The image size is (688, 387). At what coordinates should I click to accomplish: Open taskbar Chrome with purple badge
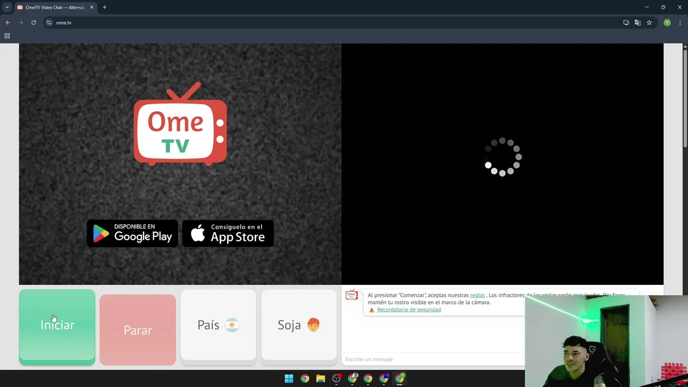(384, 378)
